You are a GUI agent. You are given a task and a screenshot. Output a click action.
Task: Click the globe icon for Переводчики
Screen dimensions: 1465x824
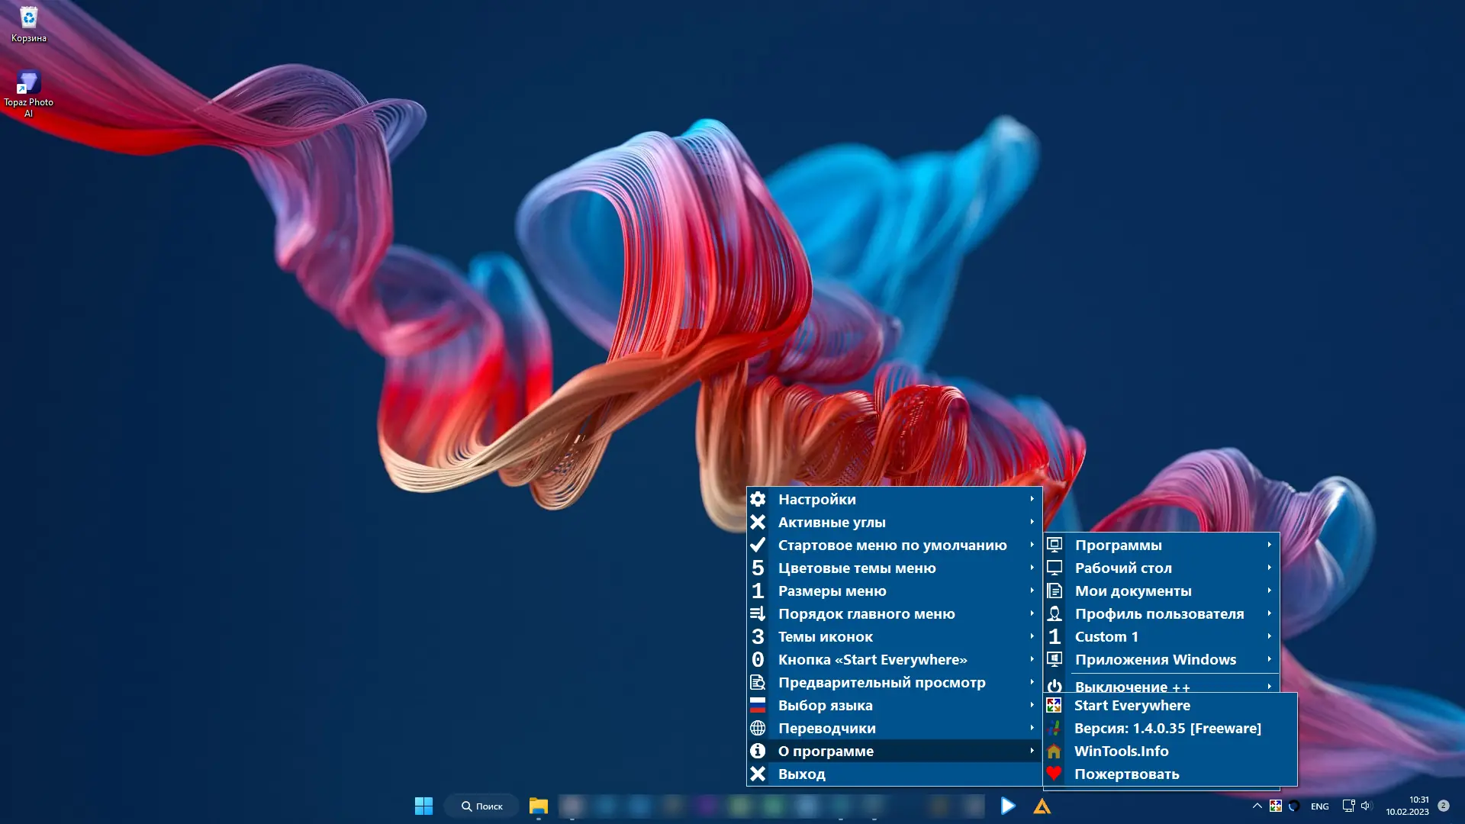pyautogui.click(x=758, y=729)
